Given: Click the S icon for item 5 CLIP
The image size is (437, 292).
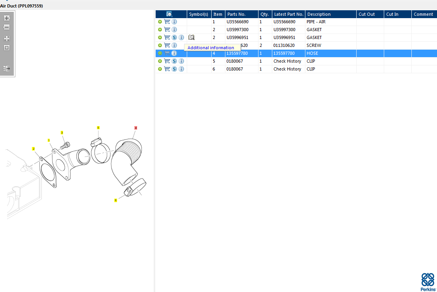Looking at the screenshot, I should 174,61.
